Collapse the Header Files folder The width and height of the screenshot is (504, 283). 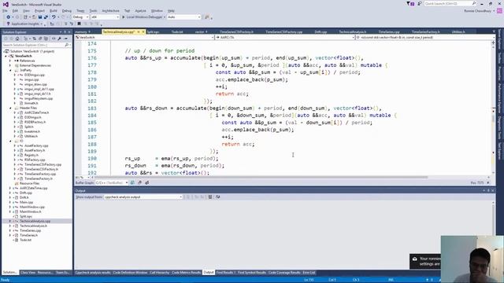click(x=10, y=108)
